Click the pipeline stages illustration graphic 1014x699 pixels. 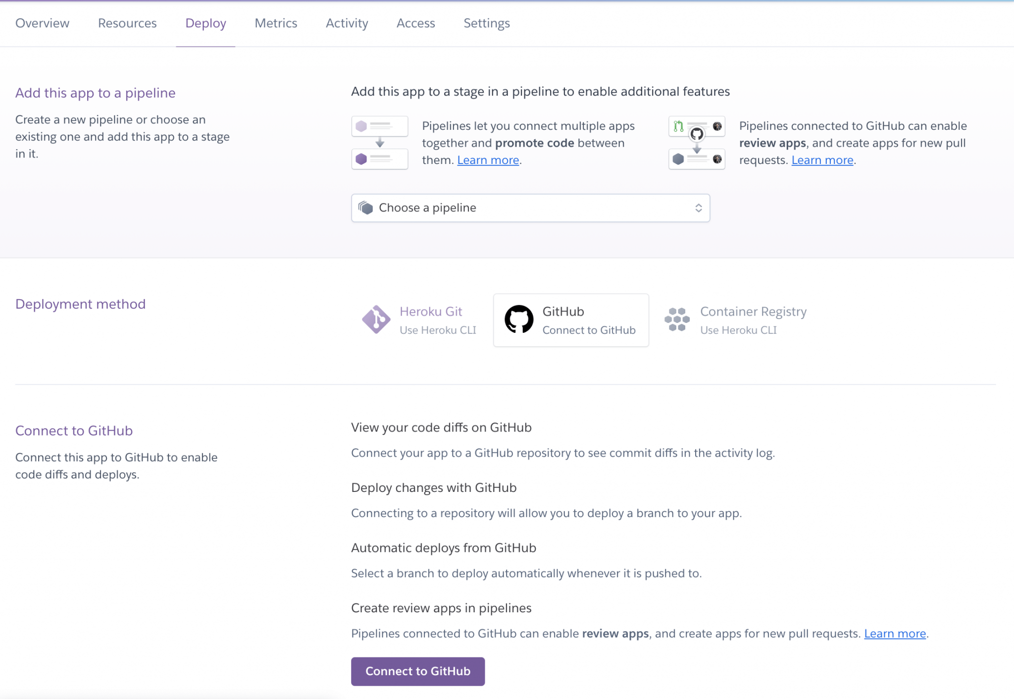pos(380,142)
